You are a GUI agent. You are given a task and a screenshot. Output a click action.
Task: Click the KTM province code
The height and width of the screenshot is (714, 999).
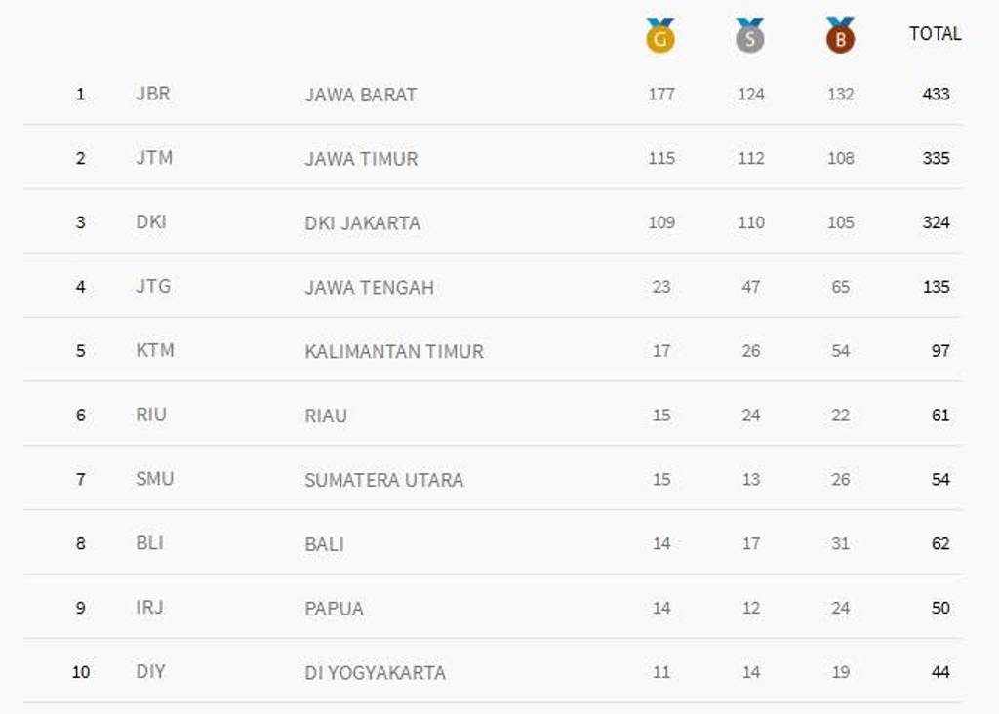pos(155,350)
